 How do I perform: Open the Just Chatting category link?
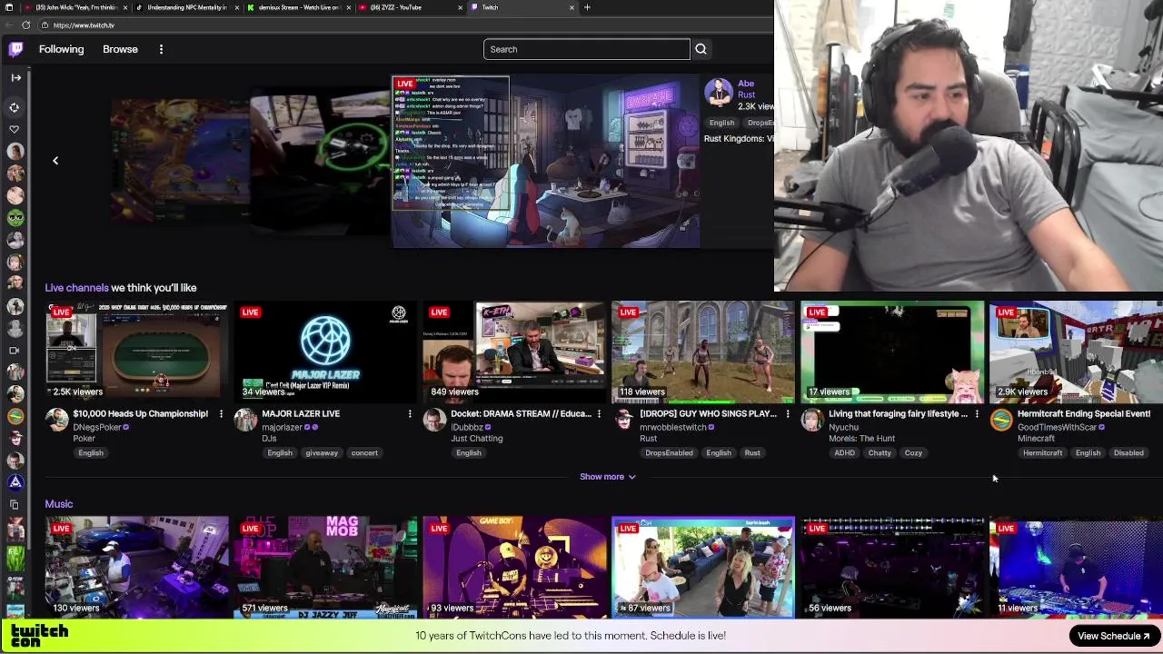point(476,439)
